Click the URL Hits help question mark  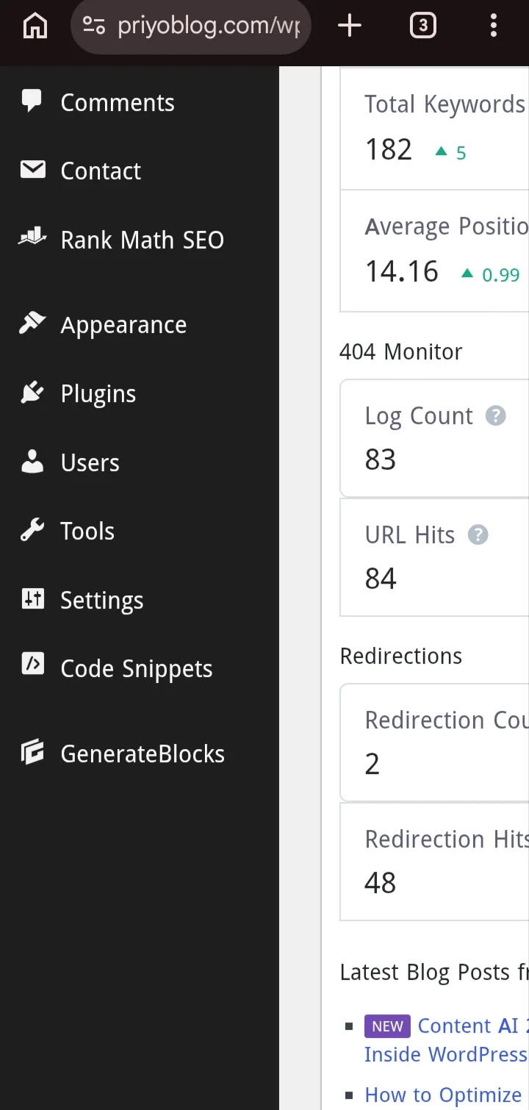(x=478, y=534)
